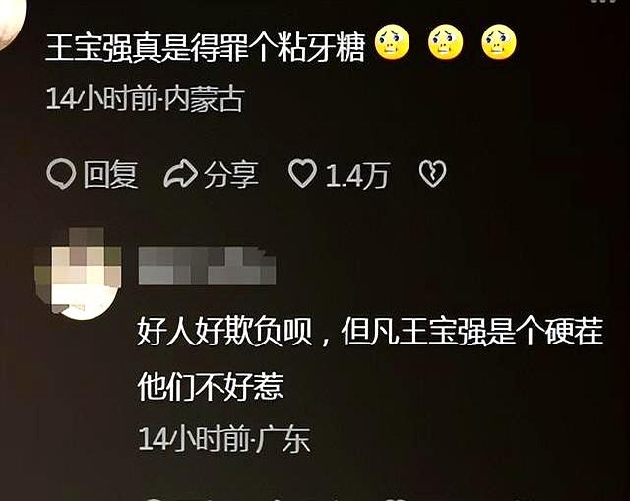Select the reply line starting 好人好欺负呗
630x501 pixels.
[x=370, y=333]
